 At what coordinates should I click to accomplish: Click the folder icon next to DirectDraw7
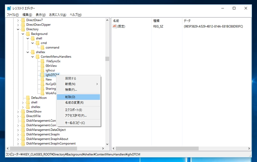(x=23, y=20)
